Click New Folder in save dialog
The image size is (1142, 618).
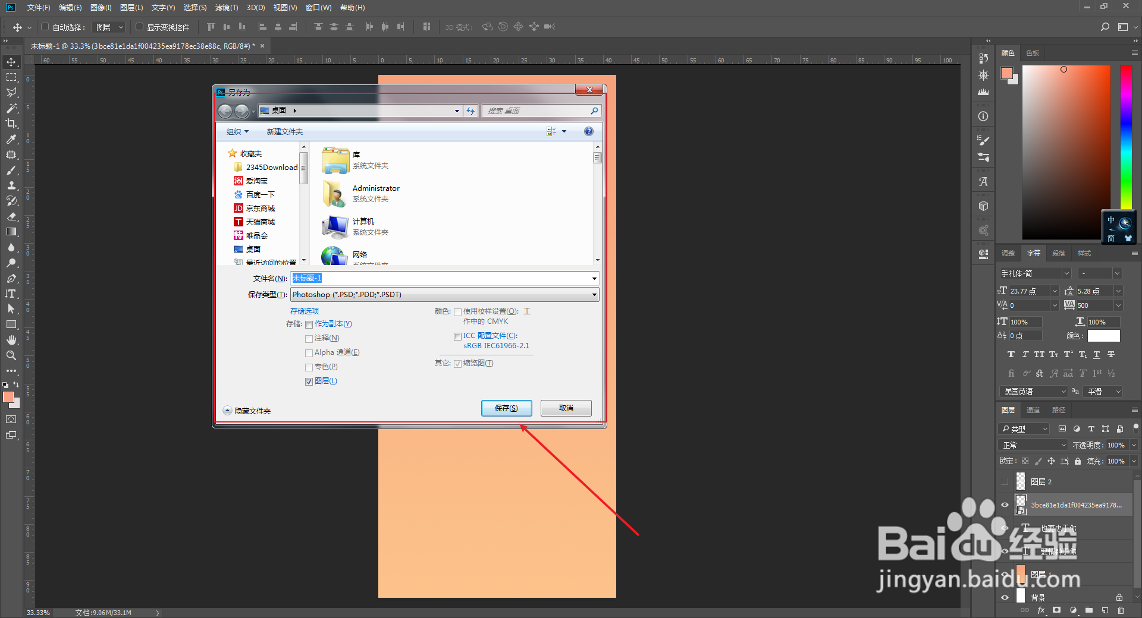coord(285,131)
